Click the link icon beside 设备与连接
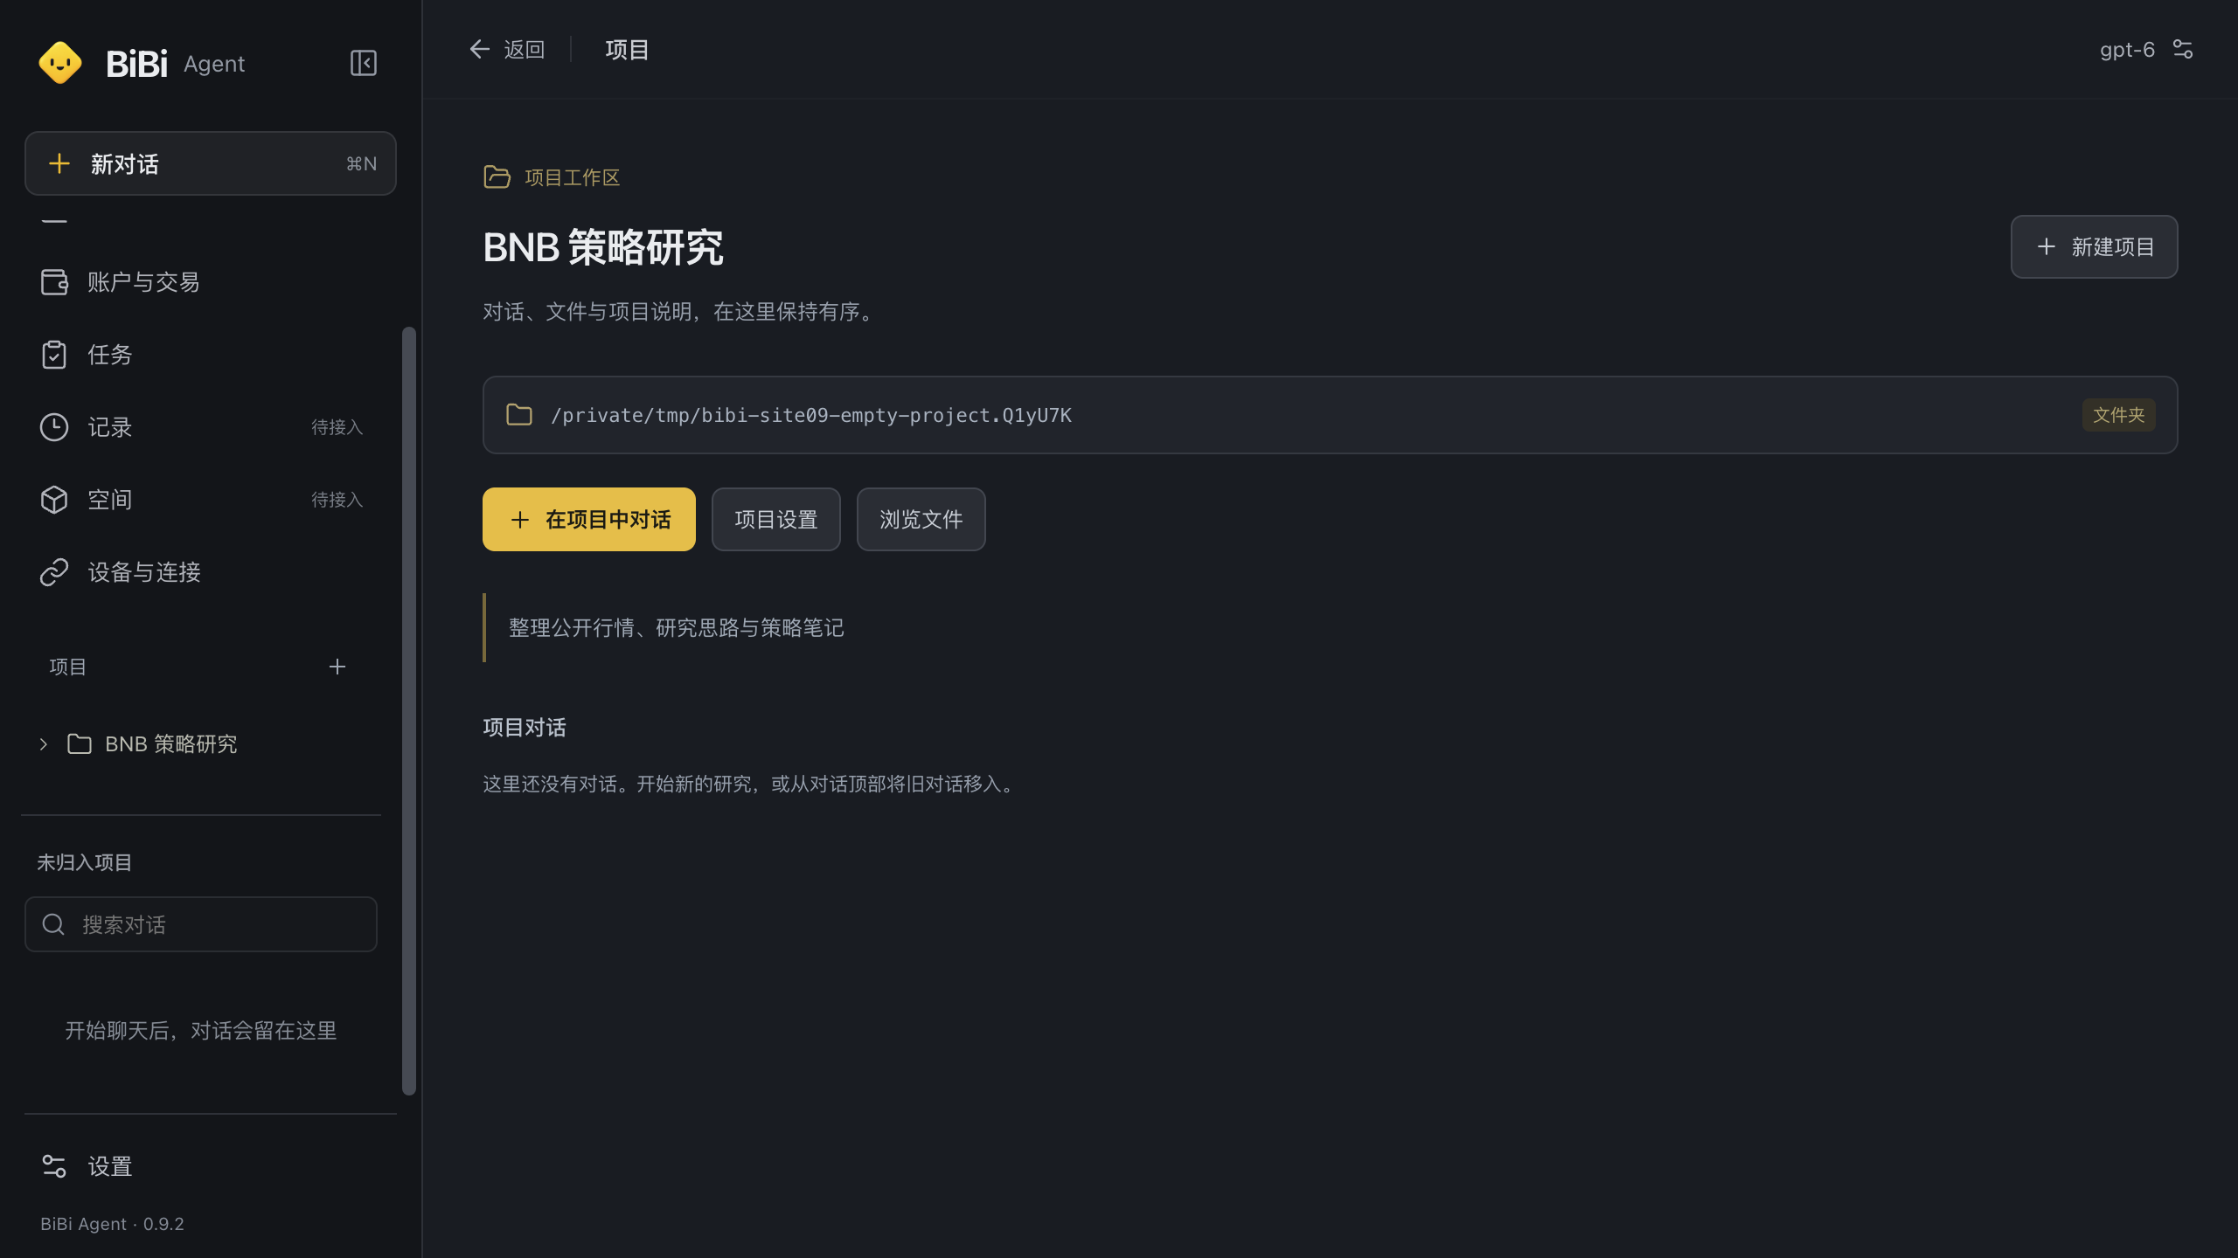Screen dimensions: 2238x1258 (x=54, y=572)
